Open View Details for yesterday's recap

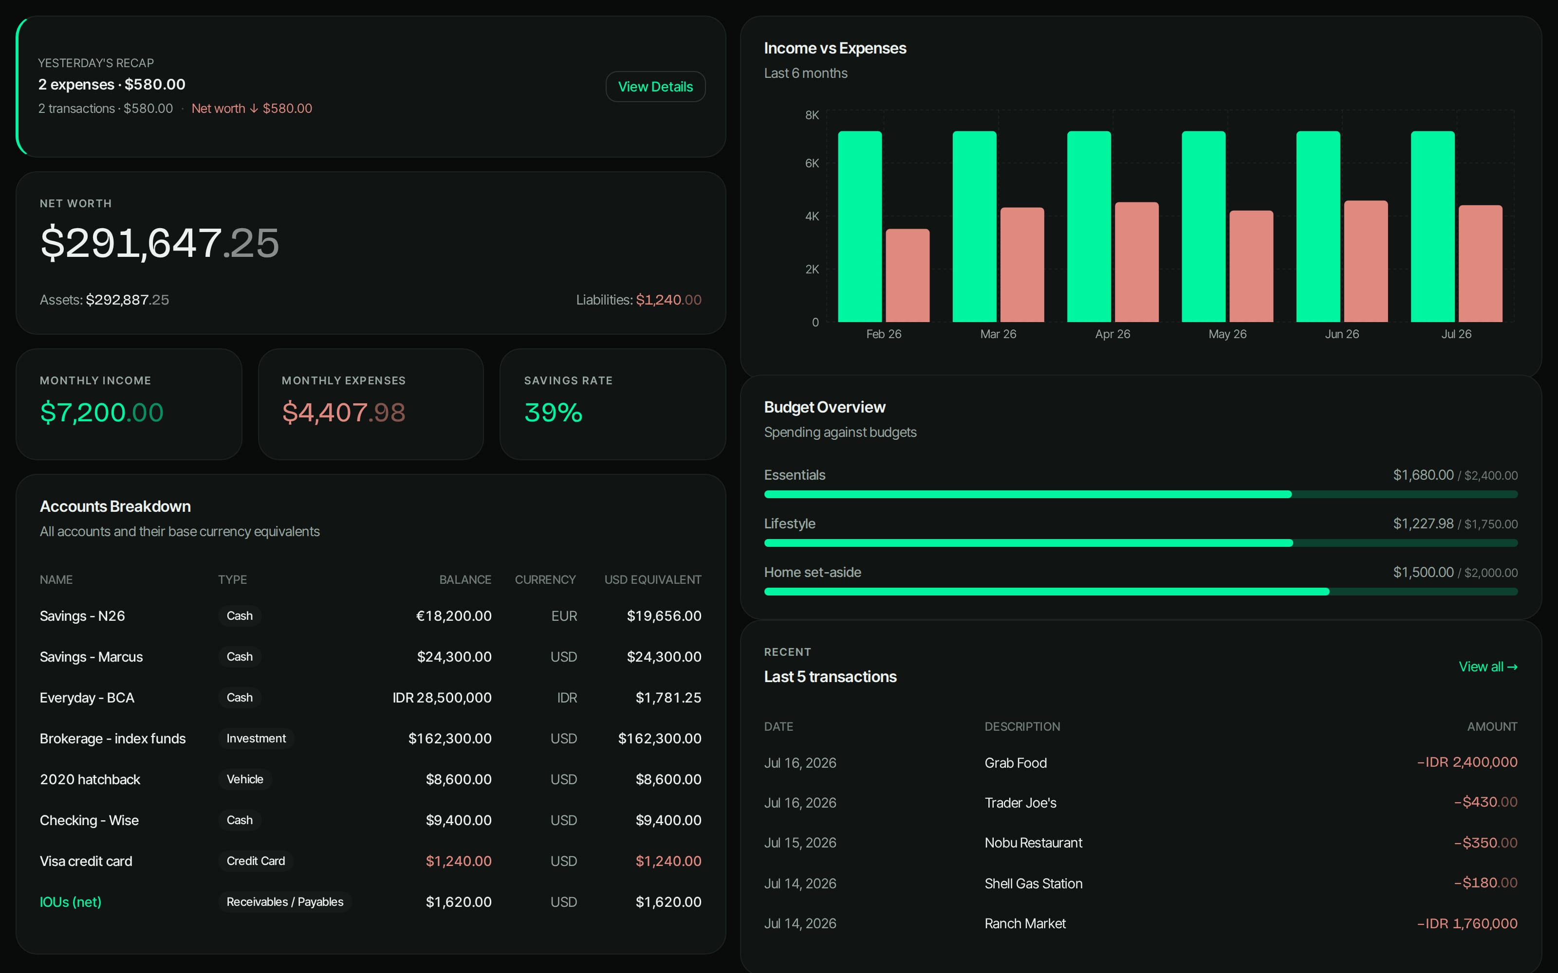655,87
